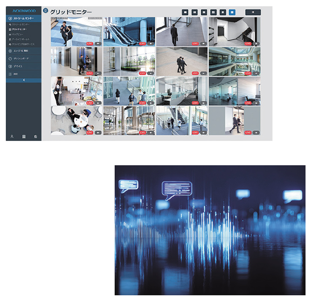Open the bookmark icon at sidebar bottom
Screen dimensions: 312x301
(24, 136)
